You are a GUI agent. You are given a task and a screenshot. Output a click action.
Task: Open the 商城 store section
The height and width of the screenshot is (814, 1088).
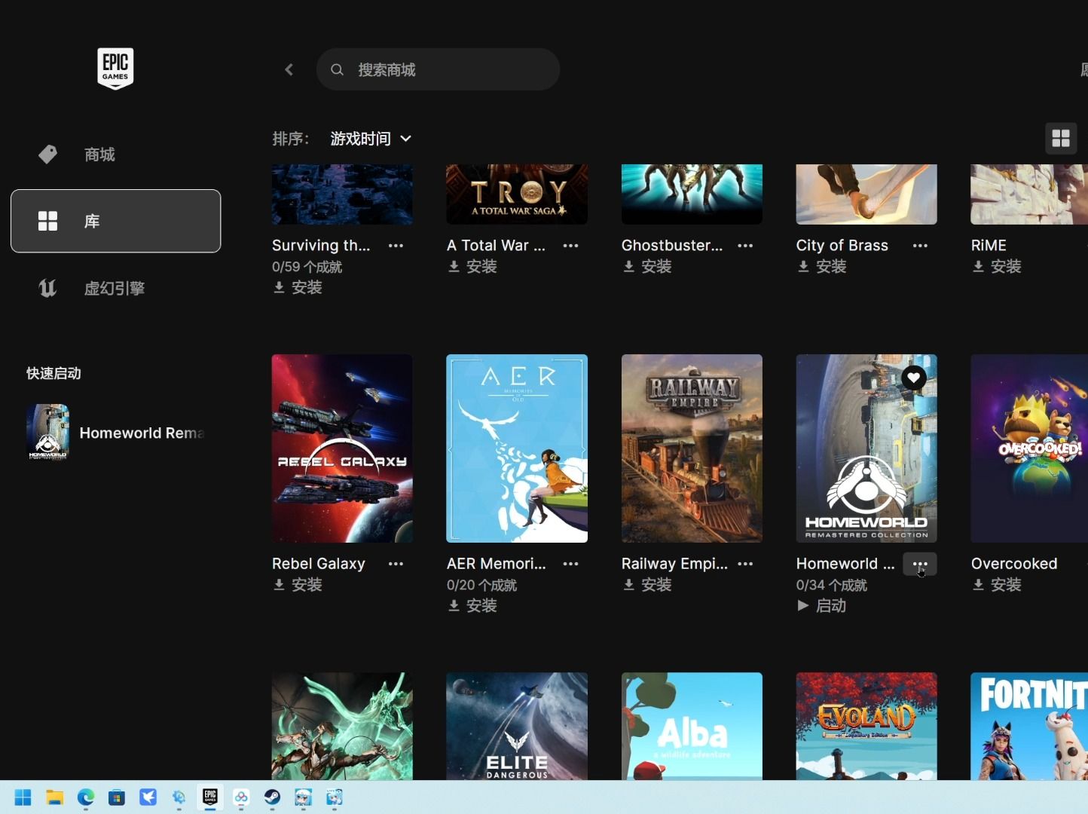[x=115, y=155]
